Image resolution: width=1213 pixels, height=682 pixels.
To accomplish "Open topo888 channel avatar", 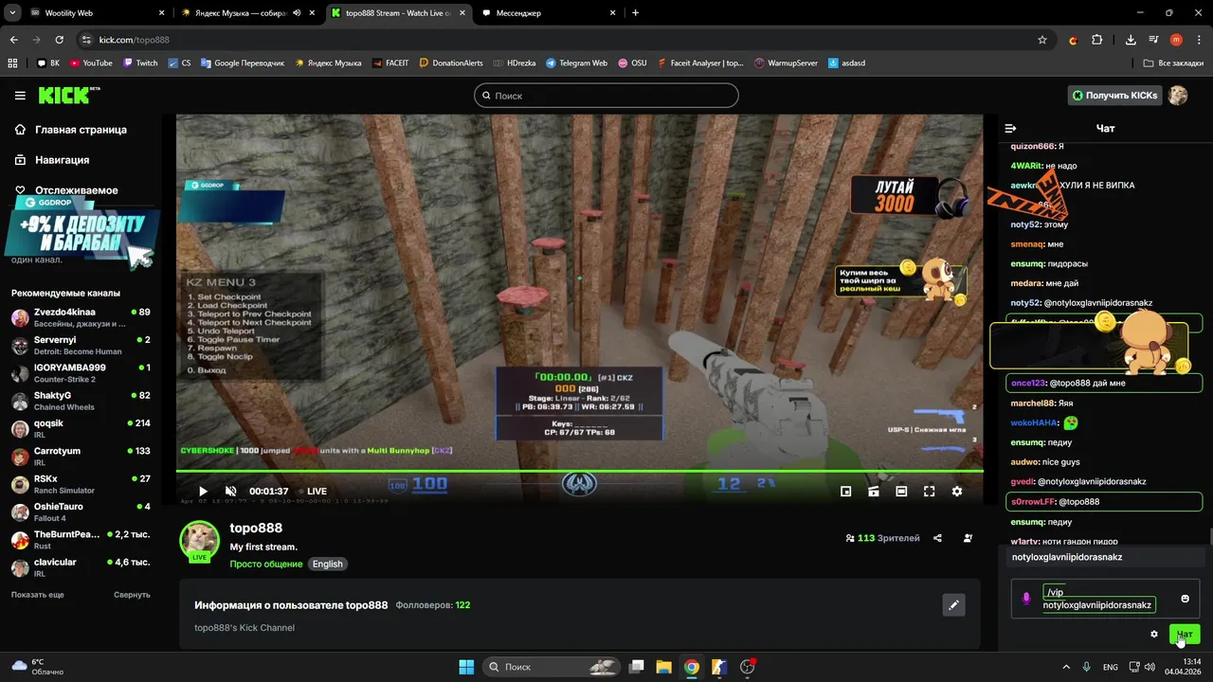I will tap(200, 540).
